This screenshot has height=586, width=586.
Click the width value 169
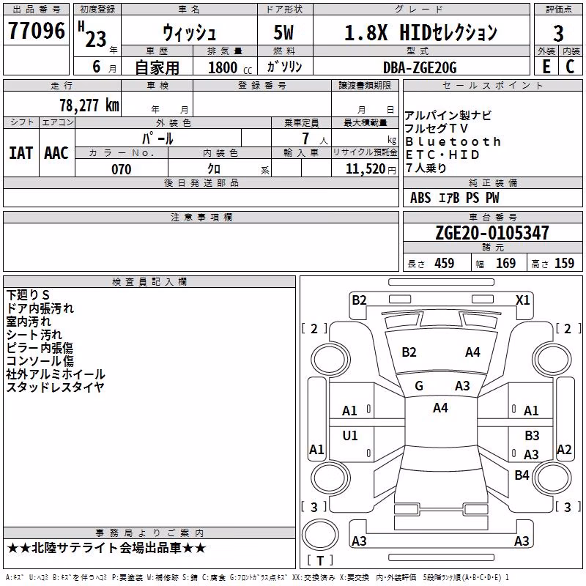[x=505, y=263]
